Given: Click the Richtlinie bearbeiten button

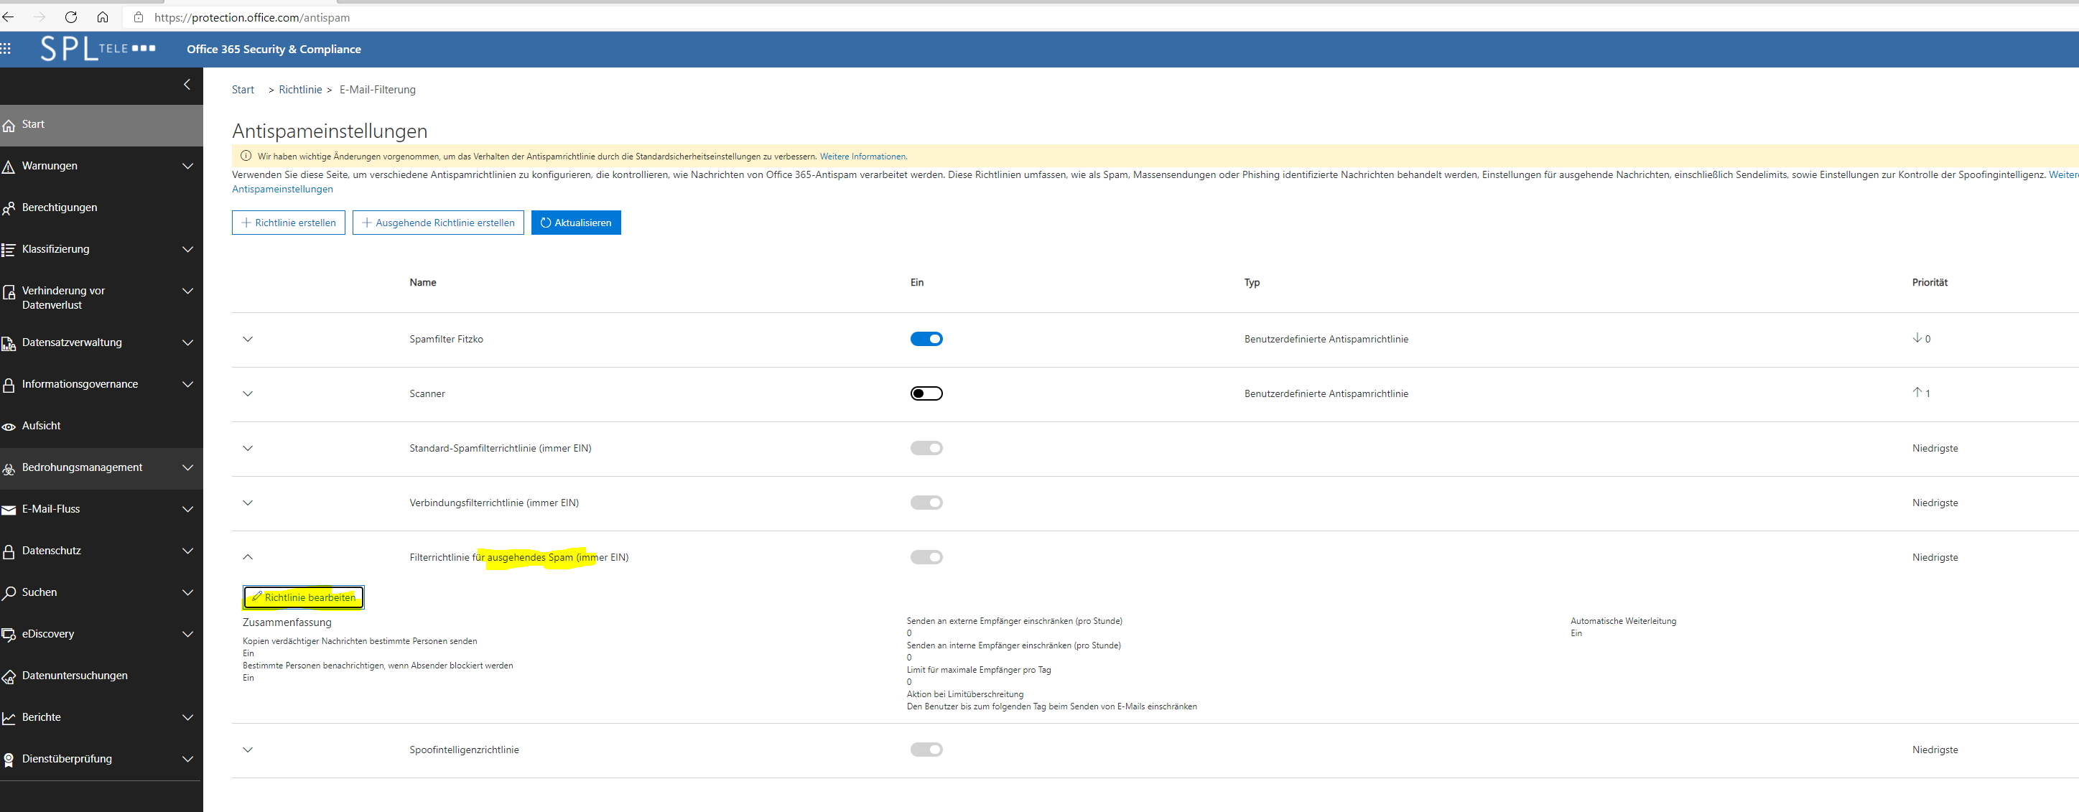Looking at the screenshot, I should (304, 597).
